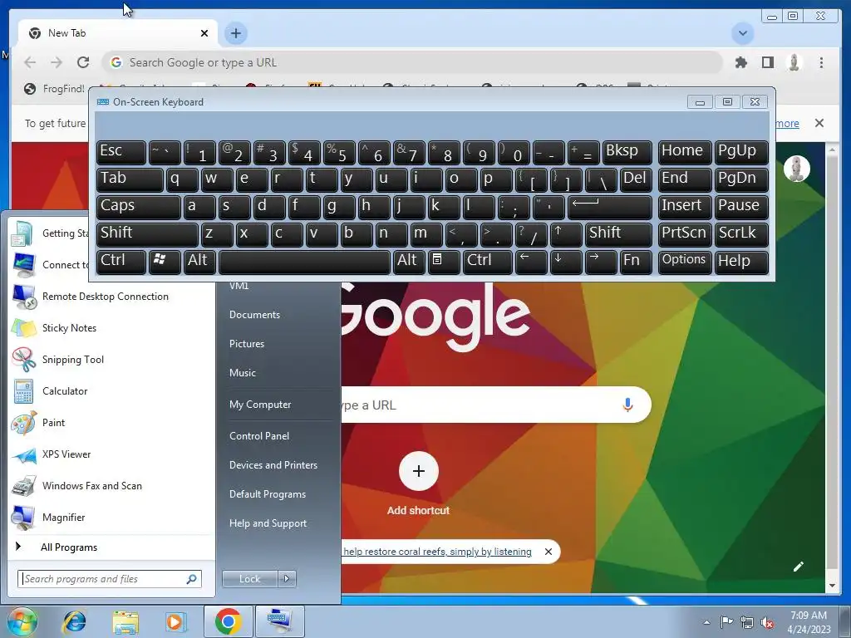Open Control Panel from Start menu
Screen dimensions: 851x638
(259, 436)
